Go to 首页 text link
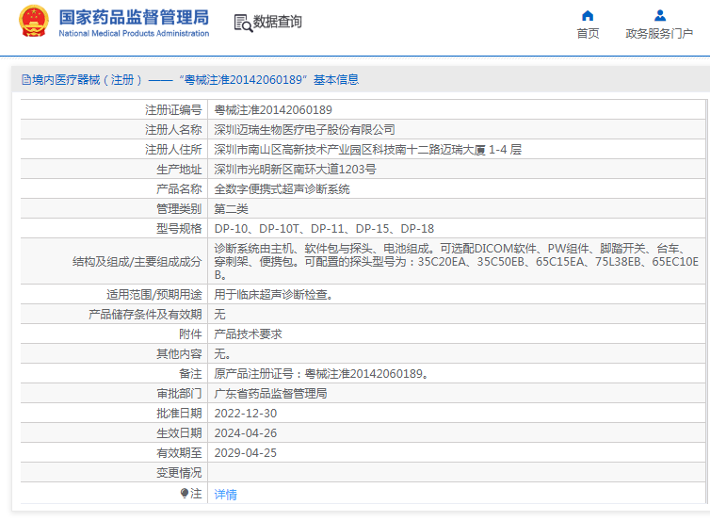Screen dimensions: 710x521 coord(588,34)
